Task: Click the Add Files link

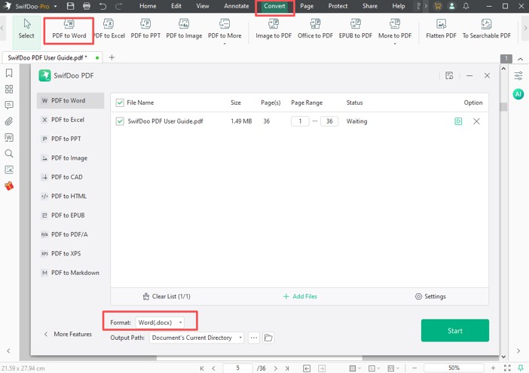Action: pos(300,297)
